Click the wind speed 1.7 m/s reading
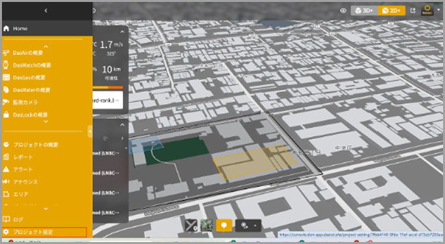445x244 pixels. point(112,45)
